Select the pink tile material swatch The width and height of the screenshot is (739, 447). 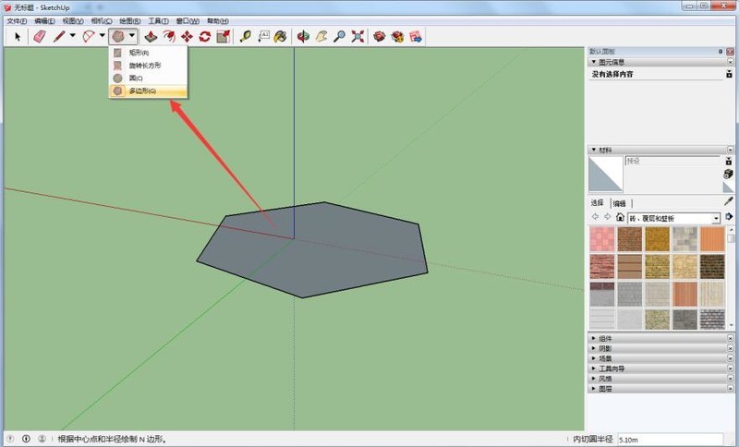point(601,239)
